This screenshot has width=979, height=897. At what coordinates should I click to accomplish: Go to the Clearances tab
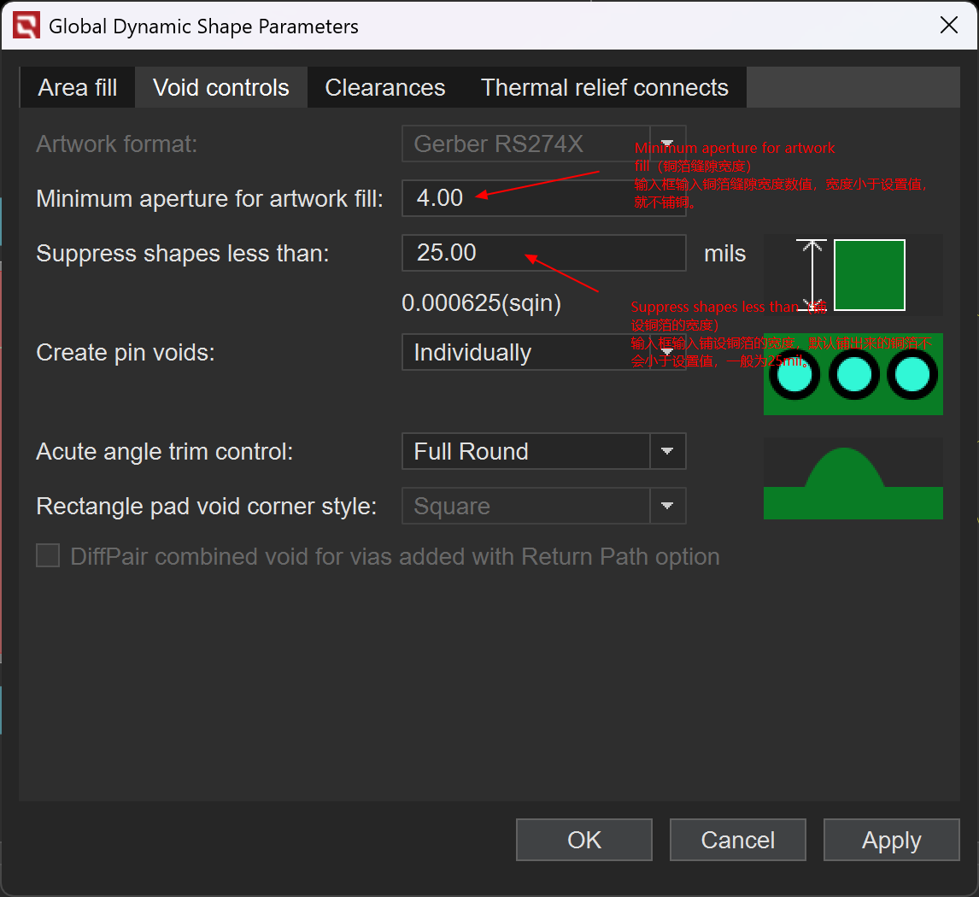[x=385, y=88]
